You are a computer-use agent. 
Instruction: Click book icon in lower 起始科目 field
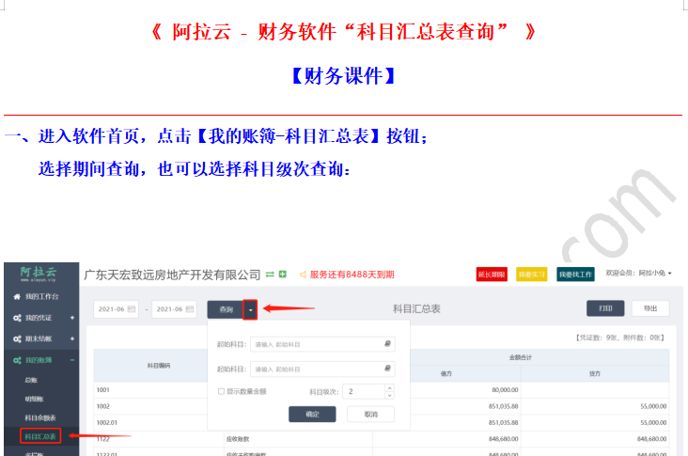387,369
